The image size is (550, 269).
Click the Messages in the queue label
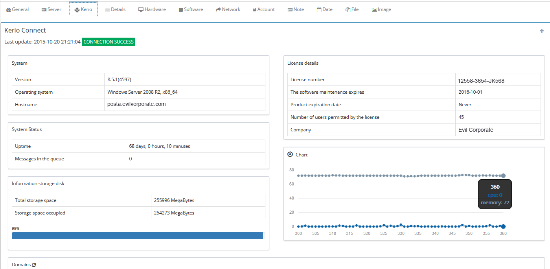(x=39, y=159)
